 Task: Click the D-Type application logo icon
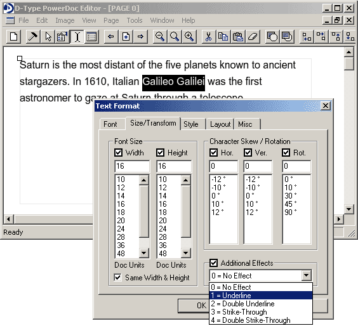click(8, 8)
